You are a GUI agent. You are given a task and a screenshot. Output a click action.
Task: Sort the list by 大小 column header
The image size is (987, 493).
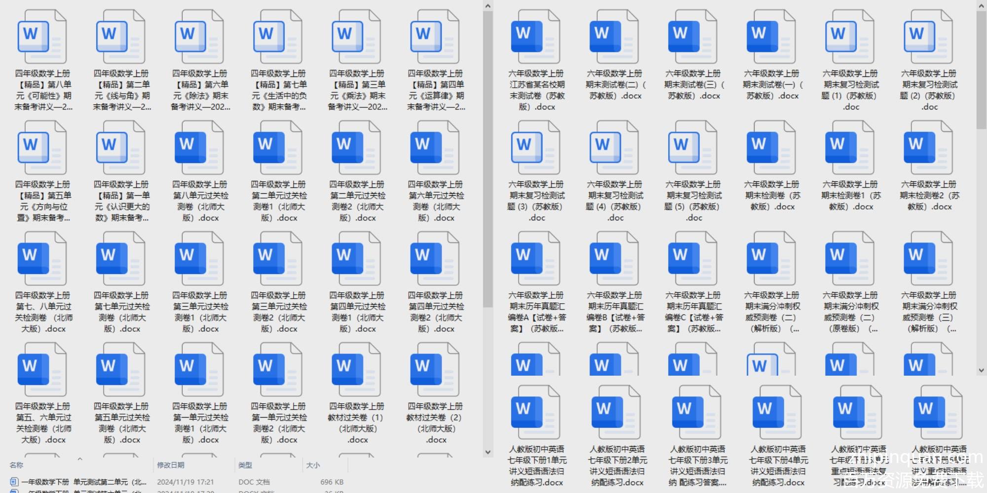click(313, 465)
